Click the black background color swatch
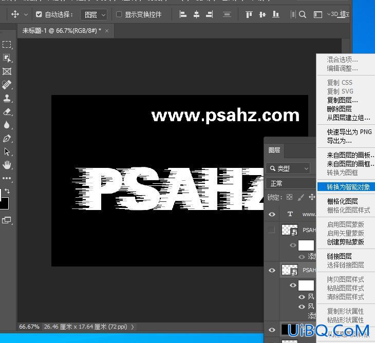375x343 pixels. click(4, 203)
